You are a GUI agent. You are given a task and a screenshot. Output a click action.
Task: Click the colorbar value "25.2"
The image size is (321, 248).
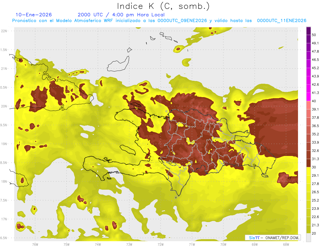(315, 200)
